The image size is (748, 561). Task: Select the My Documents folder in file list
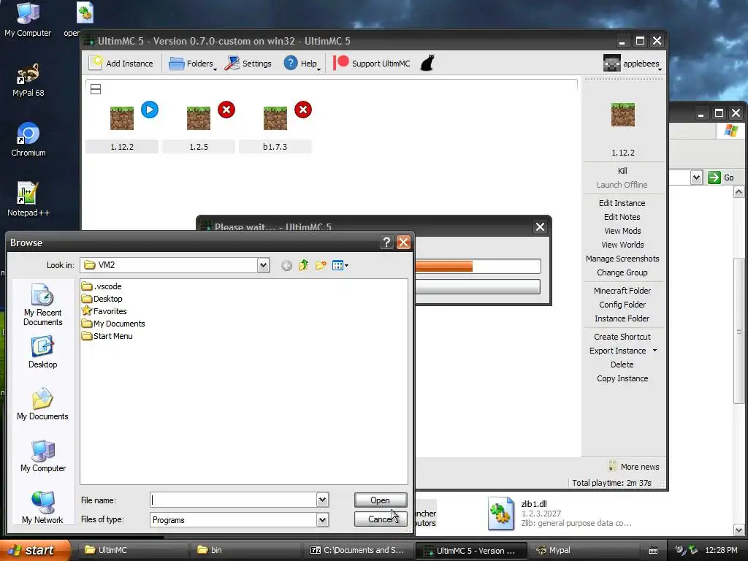(x=113, y=324)
